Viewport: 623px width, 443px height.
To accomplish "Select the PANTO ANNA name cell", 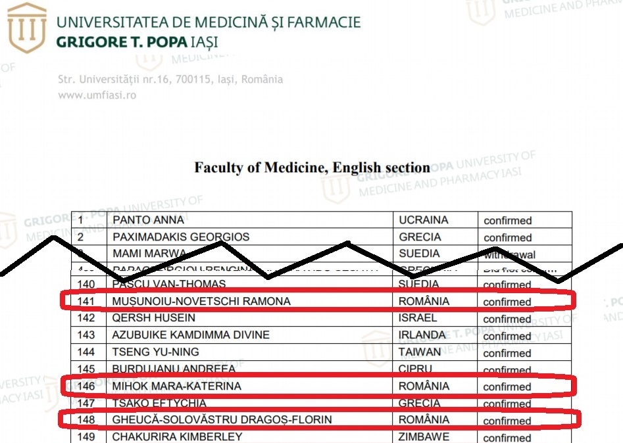I will [x=250, y=220].
